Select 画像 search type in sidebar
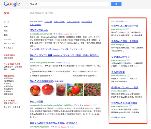The width and height of the screenshot is (151, 129). (x=6, y=26)
